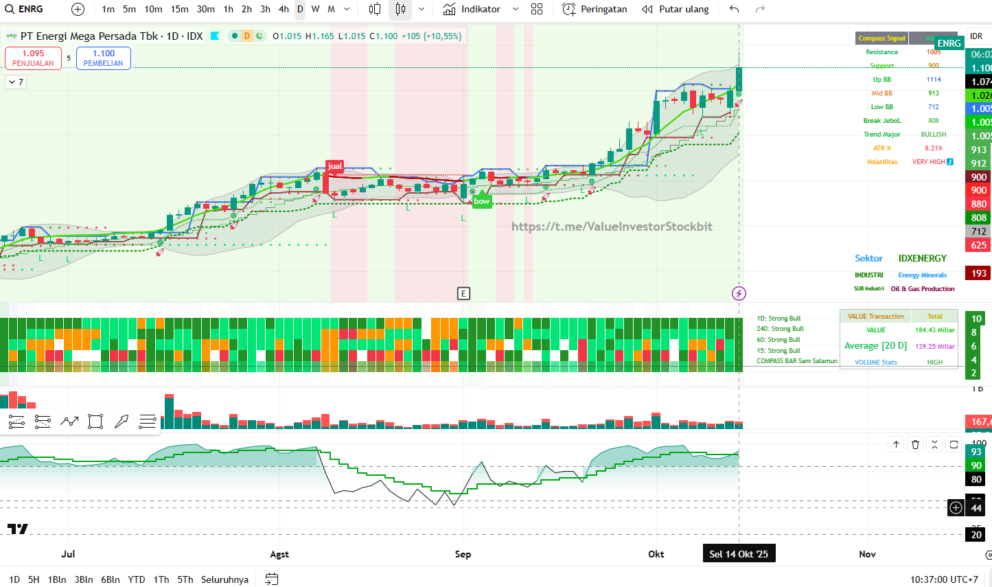Click the Energy Minerals text
992x587 pixels.
[x=923, y=275]
